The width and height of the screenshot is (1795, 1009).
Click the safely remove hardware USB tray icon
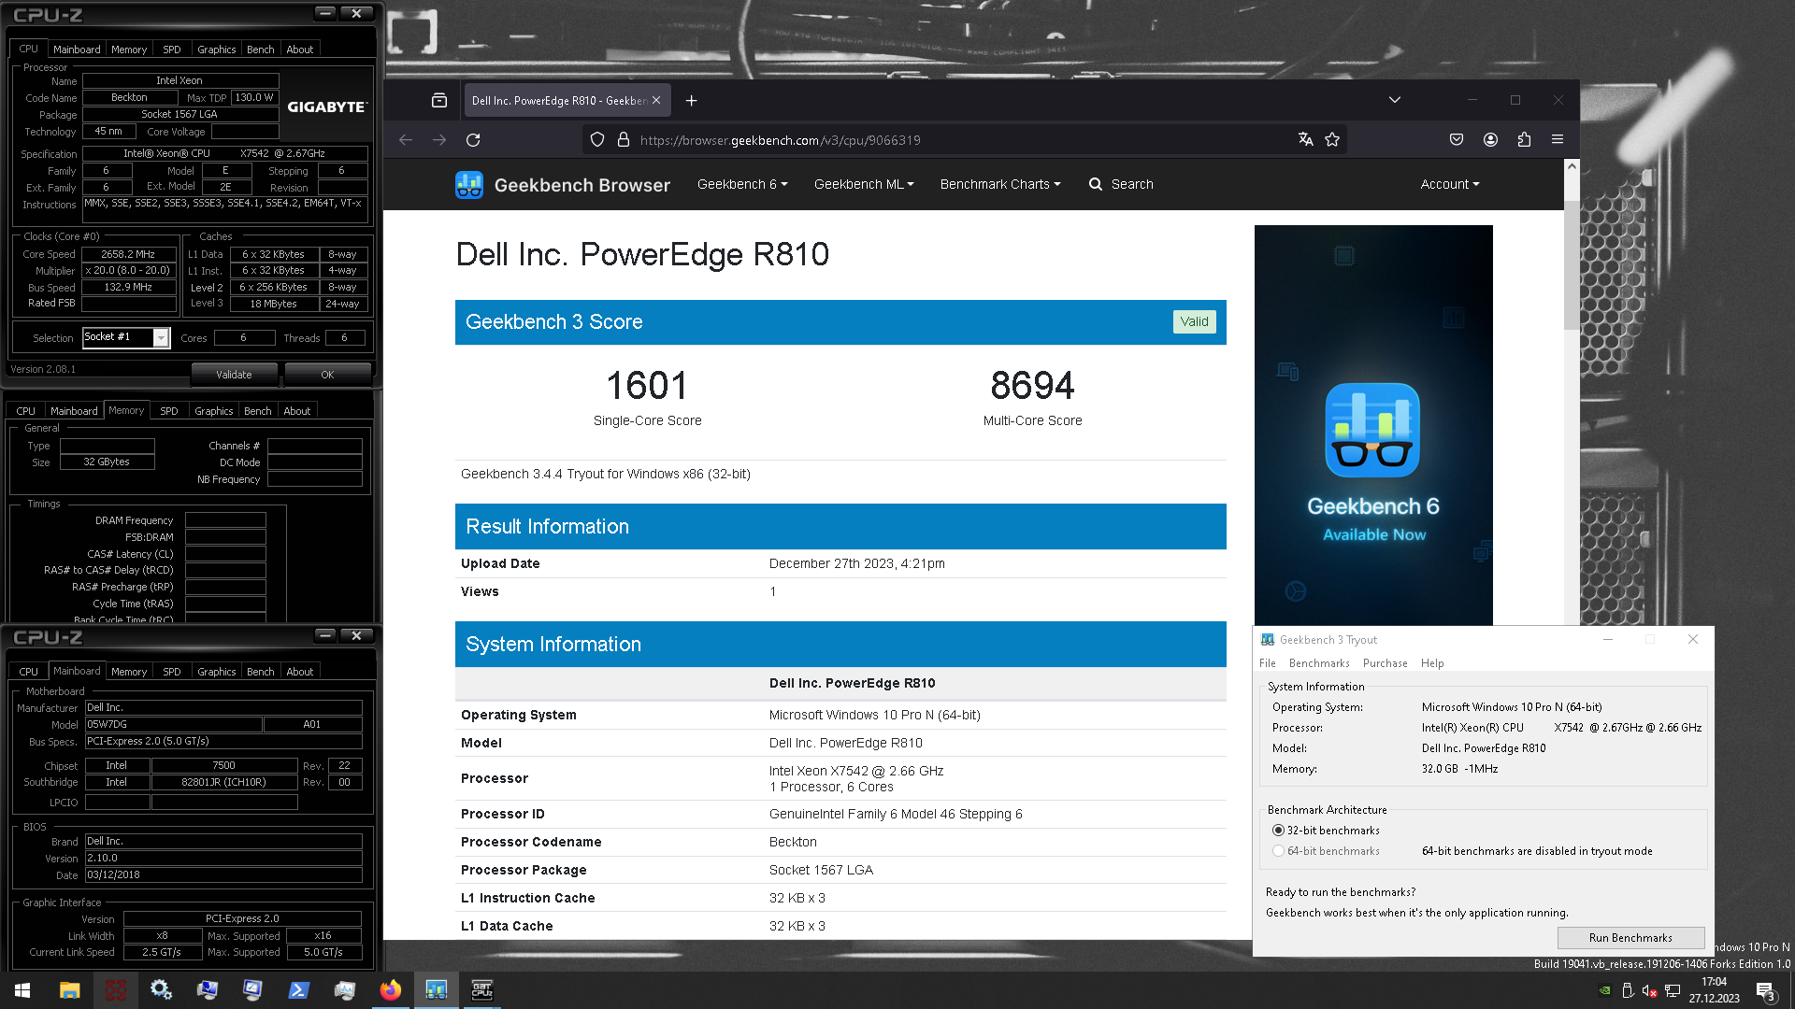[x=1628, y=990]
